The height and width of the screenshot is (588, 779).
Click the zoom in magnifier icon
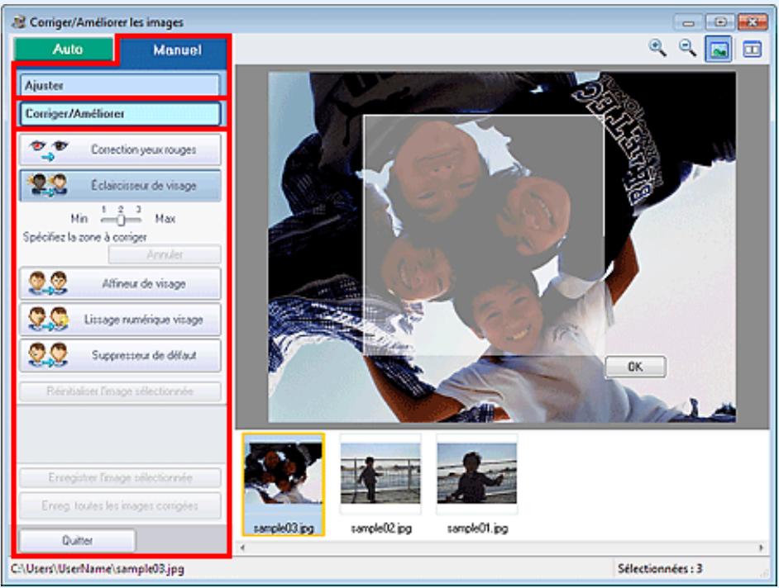(x=657, y=48)
